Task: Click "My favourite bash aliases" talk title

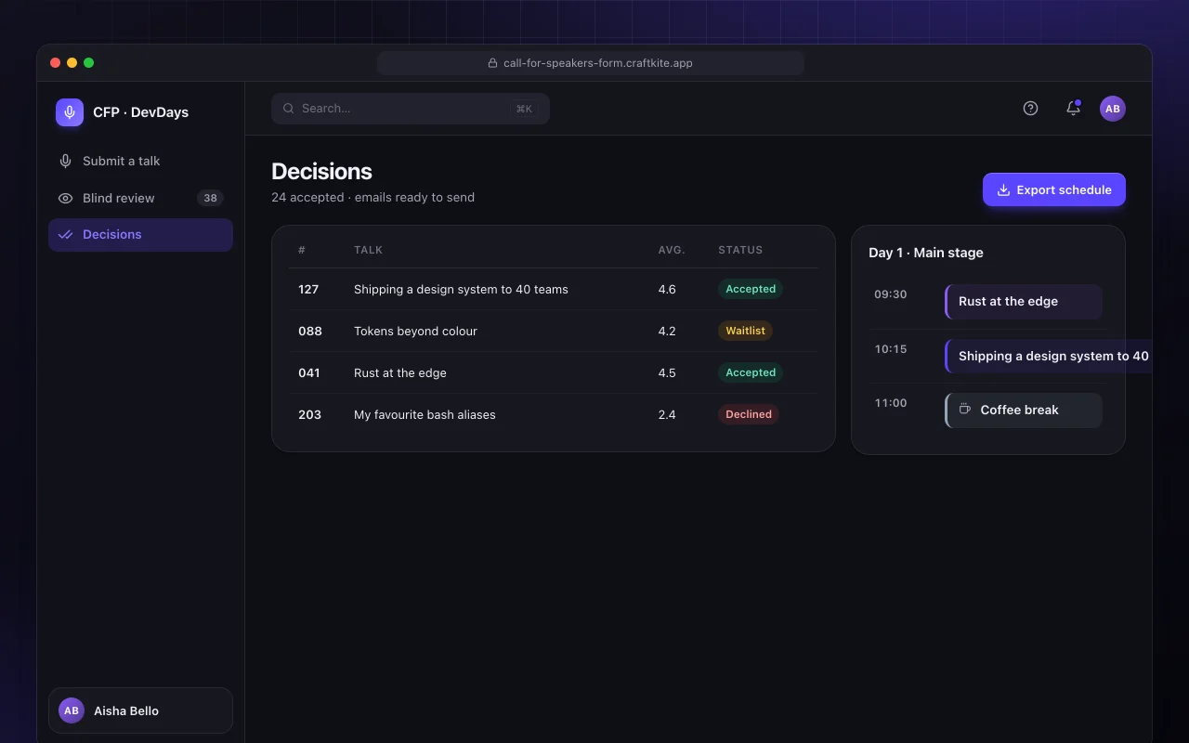Action: click(425, 414)
